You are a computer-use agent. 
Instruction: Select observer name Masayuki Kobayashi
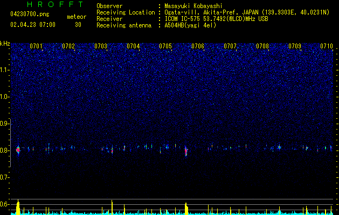(193, 6)
